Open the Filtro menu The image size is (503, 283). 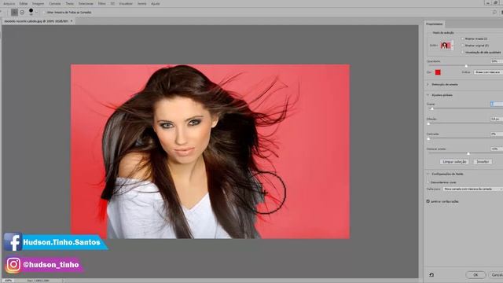tap(101, 3)
